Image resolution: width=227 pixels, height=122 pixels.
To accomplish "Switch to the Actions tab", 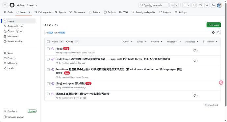I will coord(94,12).
